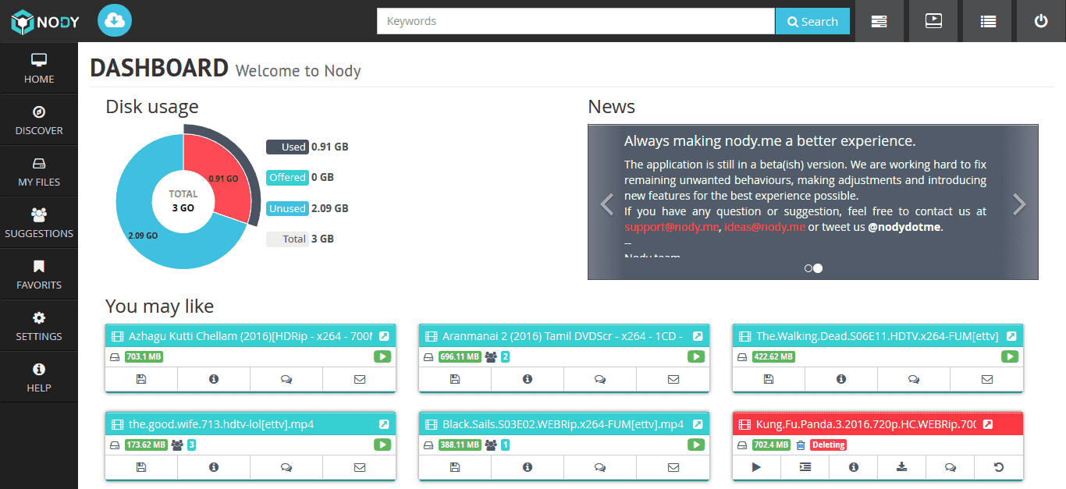
Task: Click the cloud download icon in header
Action: coord(115,20)
